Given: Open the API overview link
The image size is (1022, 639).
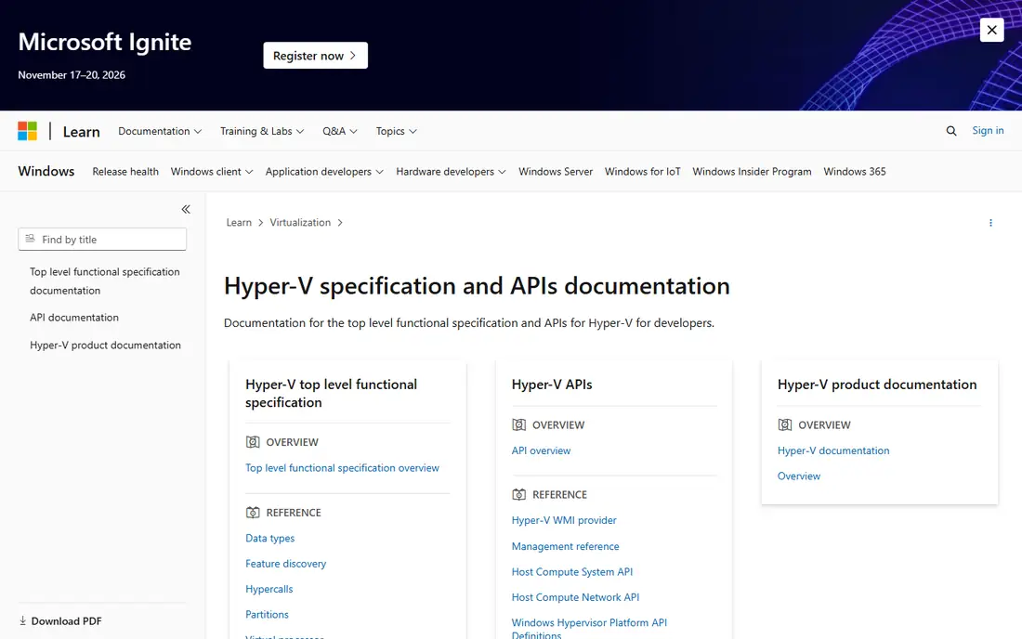Looking at the screenshot, I should point(541,450).
